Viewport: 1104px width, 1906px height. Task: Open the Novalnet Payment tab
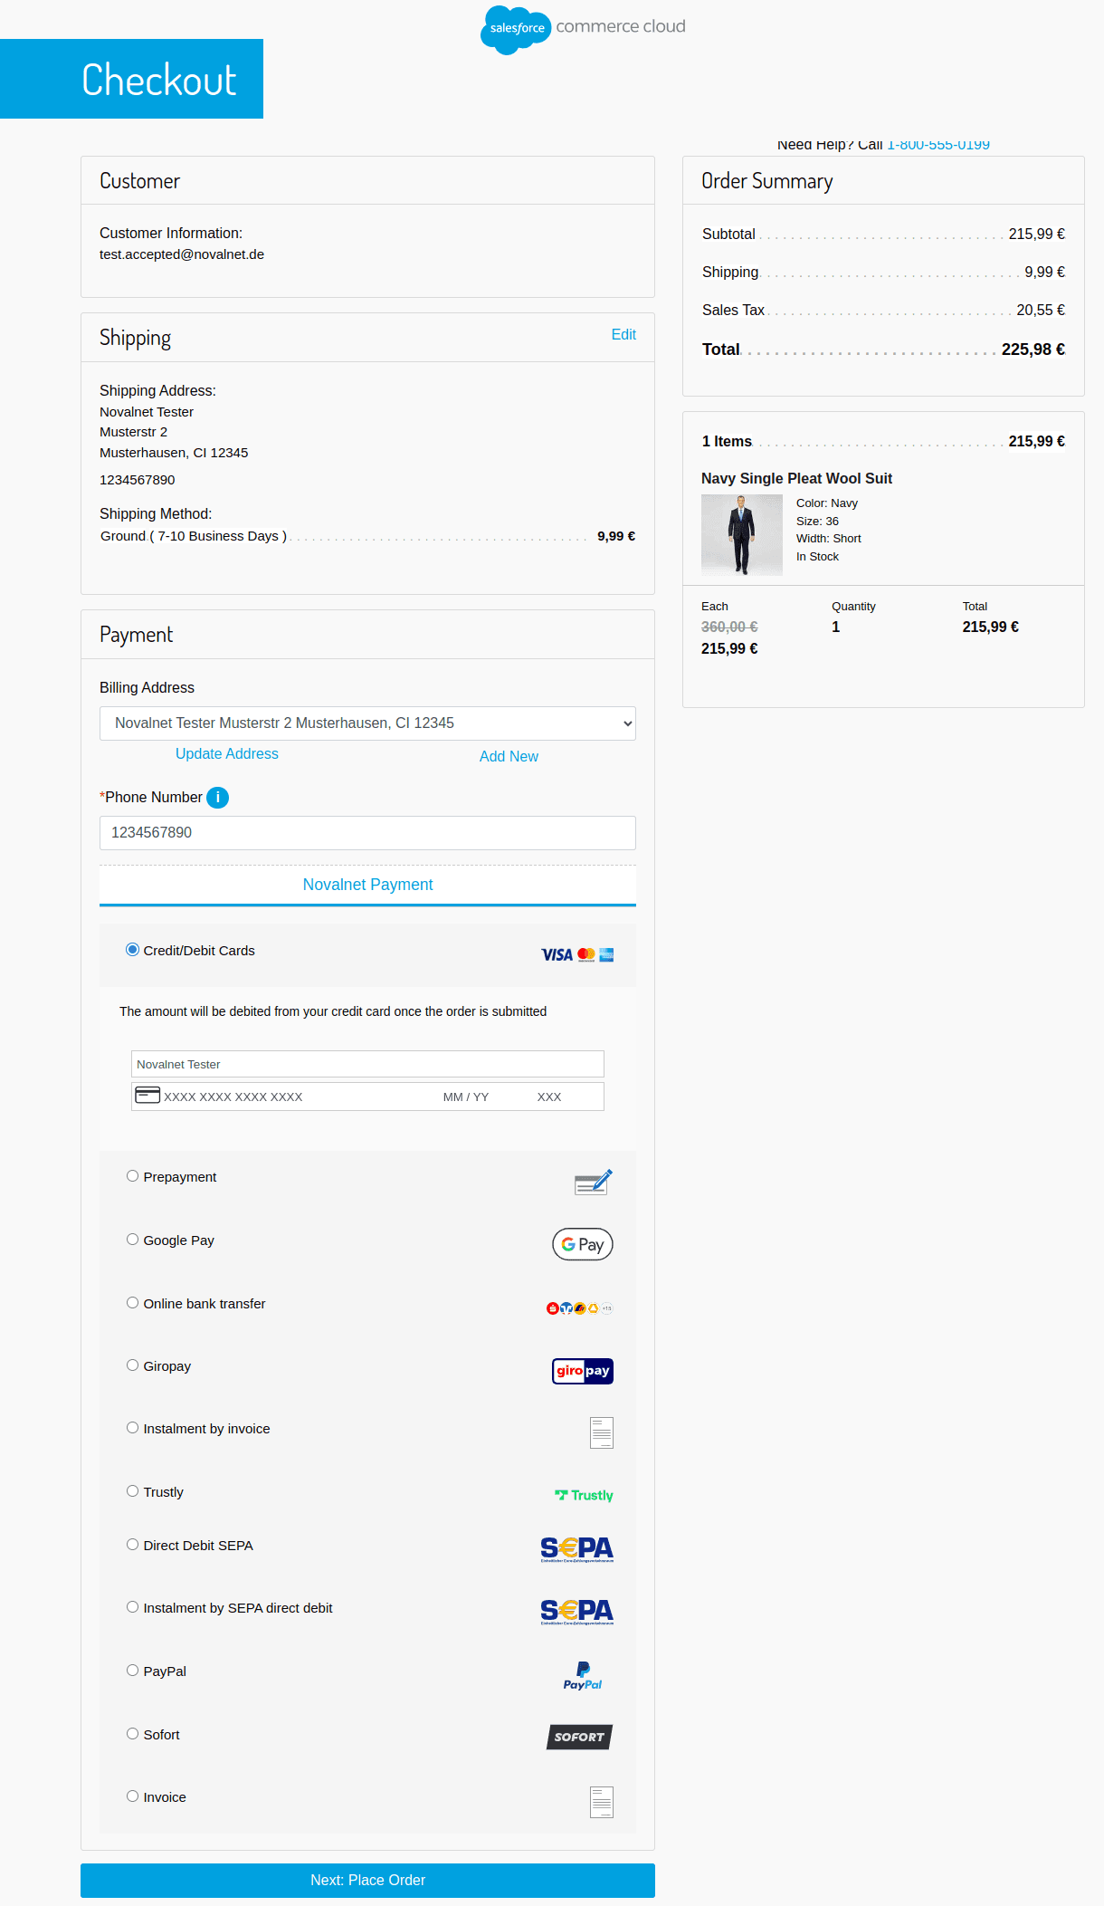pos(367,885)
